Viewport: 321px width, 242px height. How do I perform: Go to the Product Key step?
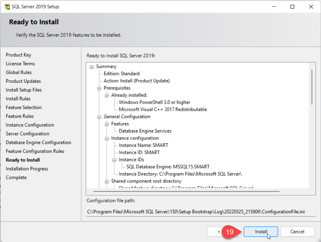(18, 55)
